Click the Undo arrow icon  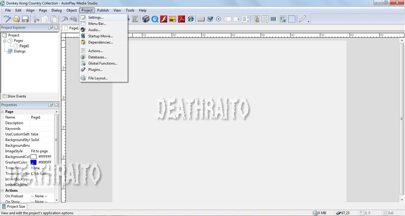click(x=64, y=19)
